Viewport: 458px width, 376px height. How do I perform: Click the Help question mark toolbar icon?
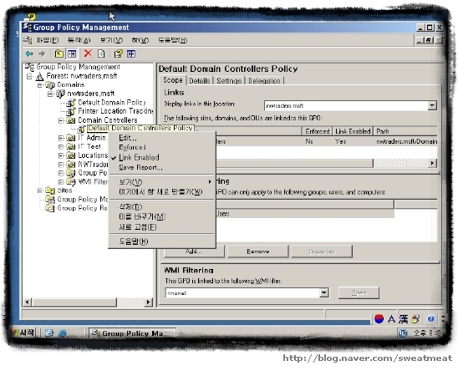click(x=119, y=53)
